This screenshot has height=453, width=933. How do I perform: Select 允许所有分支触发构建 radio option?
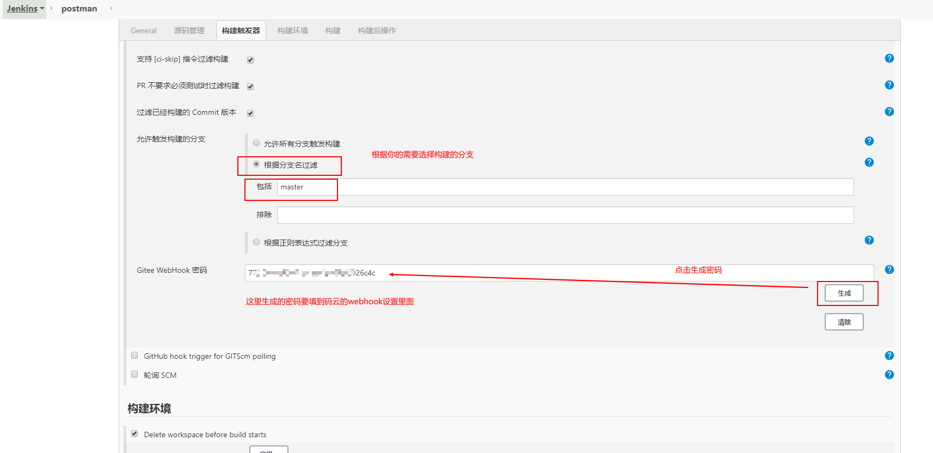pos(256,143)
